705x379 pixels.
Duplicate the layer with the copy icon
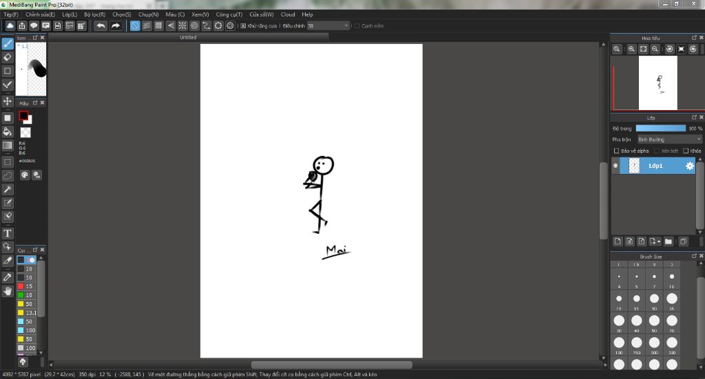tap(683, 241)
